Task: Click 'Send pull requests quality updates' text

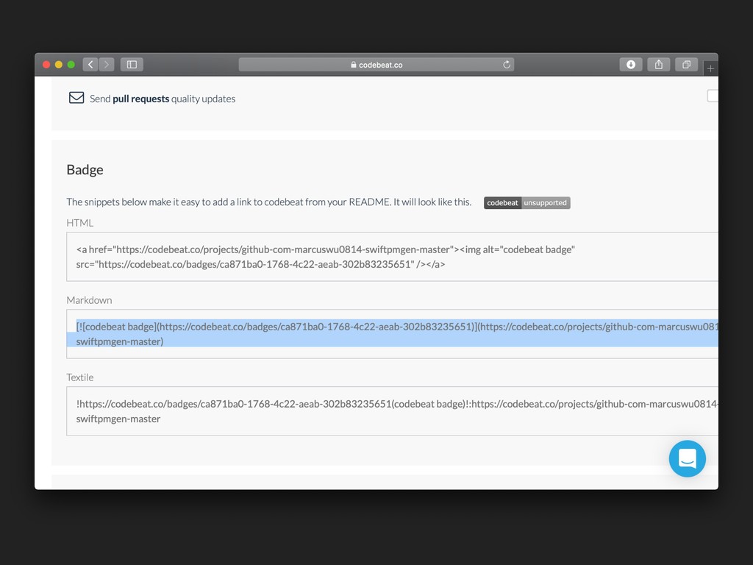Action: [163, 99]
